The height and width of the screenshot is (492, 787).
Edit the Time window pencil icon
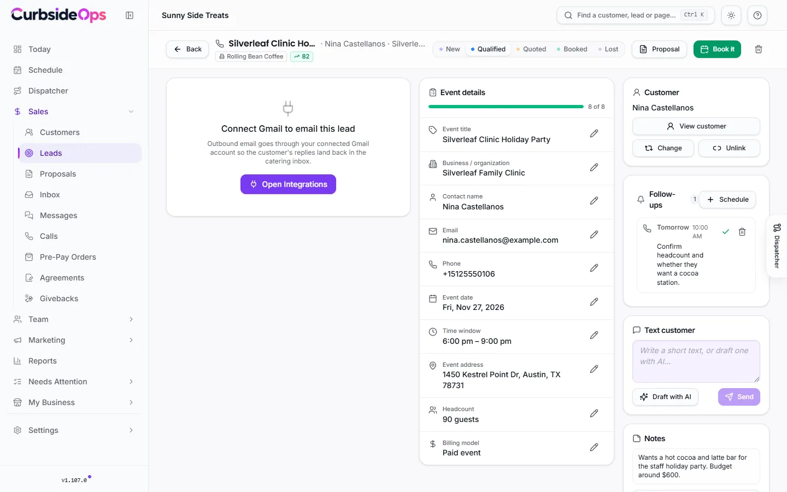pyautogui.click(x=594, y=335)
